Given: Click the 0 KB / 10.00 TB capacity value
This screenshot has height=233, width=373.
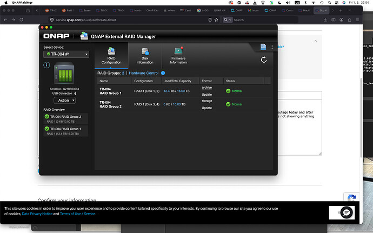Looking at the screenshot, I should point(175,104).
